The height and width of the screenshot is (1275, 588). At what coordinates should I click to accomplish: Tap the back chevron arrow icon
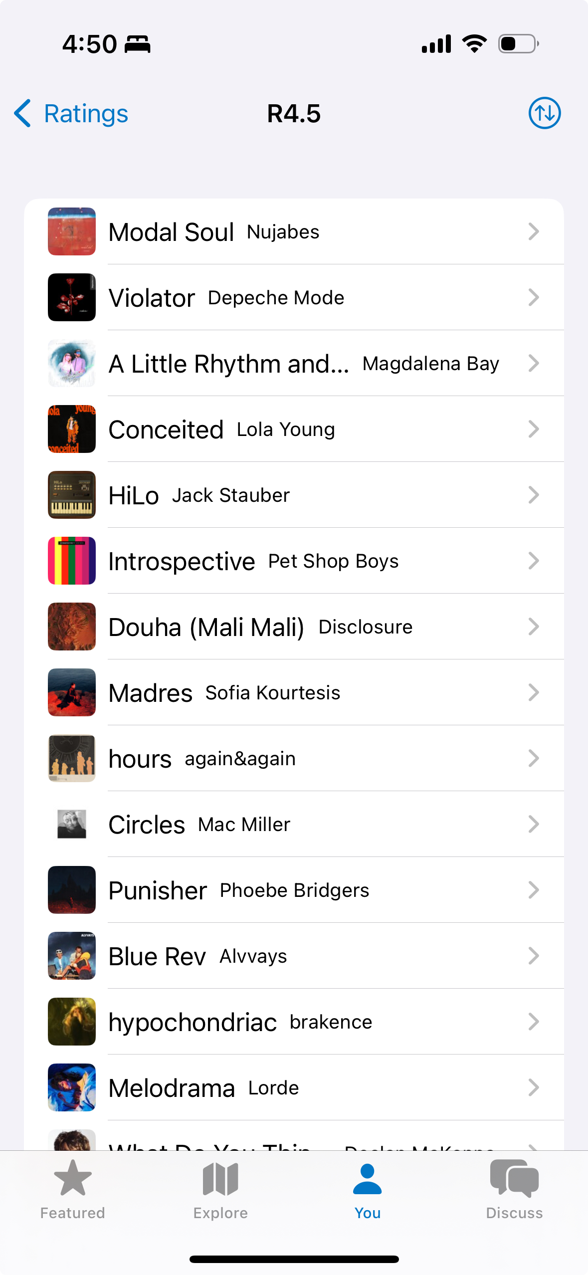pyautogui.click(x=22, y=114)
